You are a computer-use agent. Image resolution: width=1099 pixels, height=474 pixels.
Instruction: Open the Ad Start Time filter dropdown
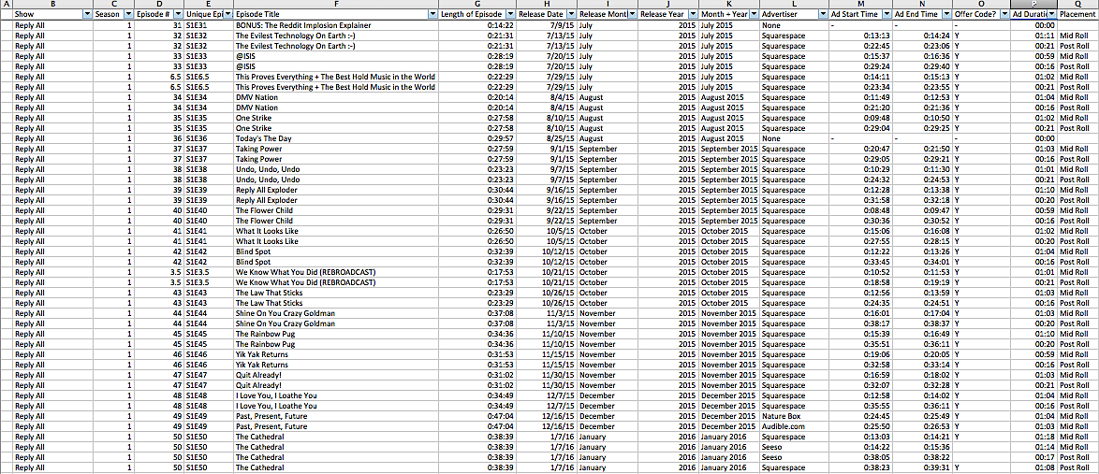(x=886, y=14)
